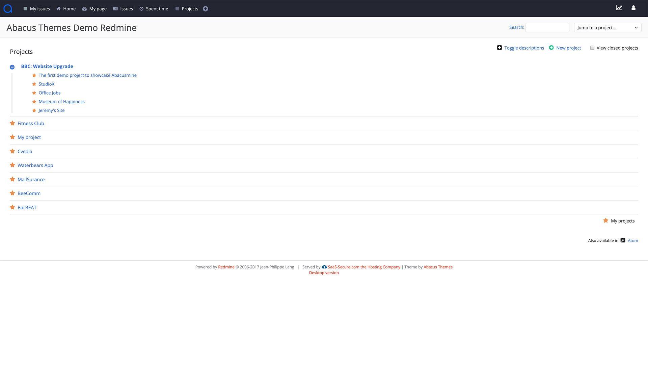Open the My project link
Image resolution: width=648 pixels, height=365 pixels.
[29, 137]
